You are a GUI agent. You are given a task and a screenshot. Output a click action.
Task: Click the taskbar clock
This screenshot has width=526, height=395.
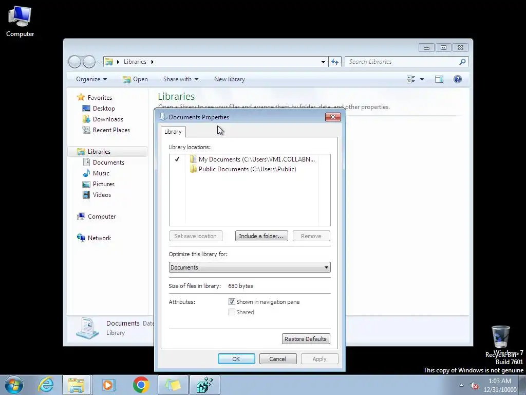(500, 385)
